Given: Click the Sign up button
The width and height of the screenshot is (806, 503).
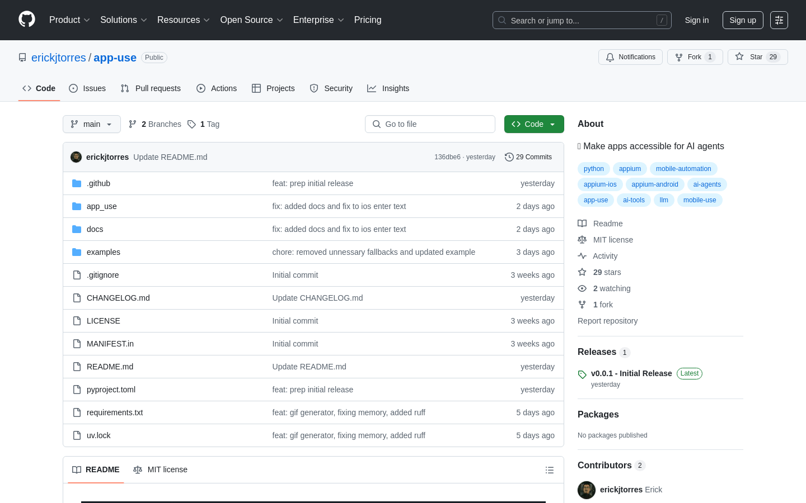Looking at the screenshot, I should click(x=743, y=20).
